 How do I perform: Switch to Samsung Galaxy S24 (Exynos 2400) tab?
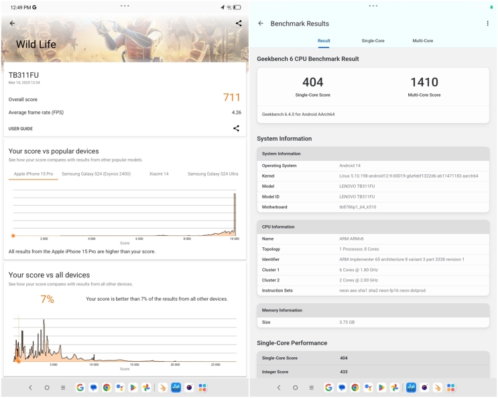coord(96,174)
